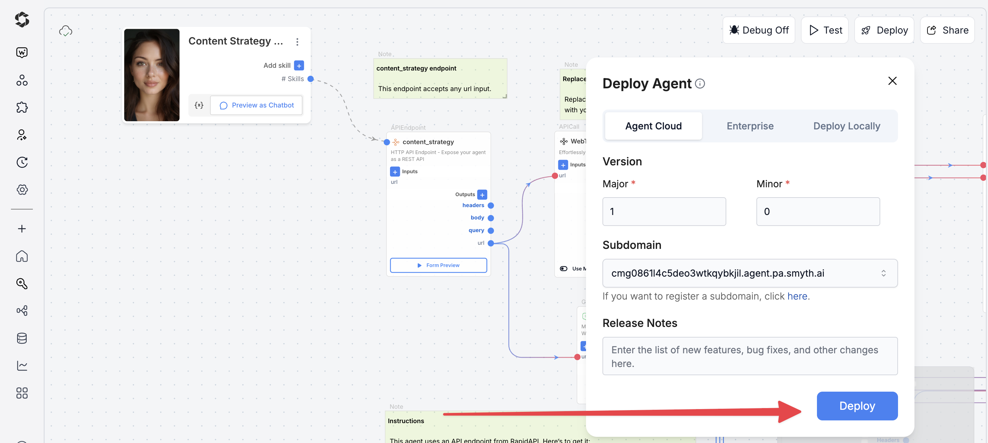Click the Major version input field
The width and height of the screenshot is (988, 443).
pos(664,212)
